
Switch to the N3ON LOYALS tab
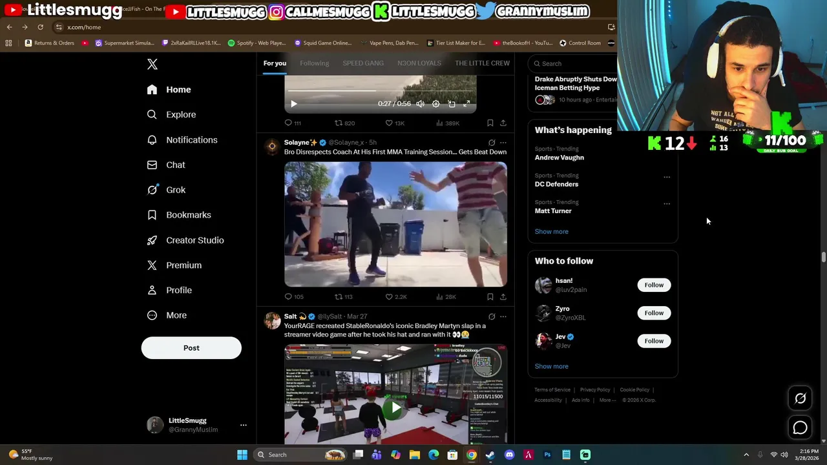419,63
